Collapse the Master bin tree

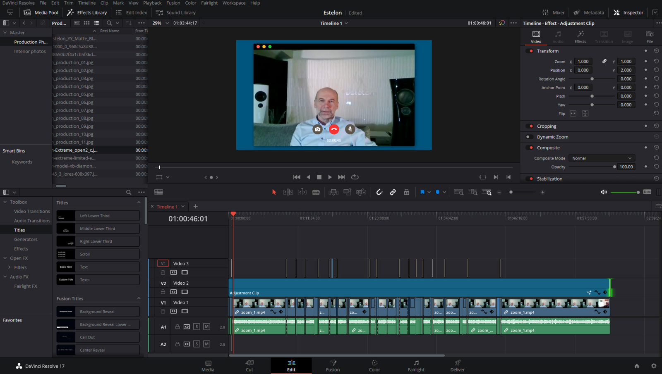pyautogui.click(x=5, y=33)
